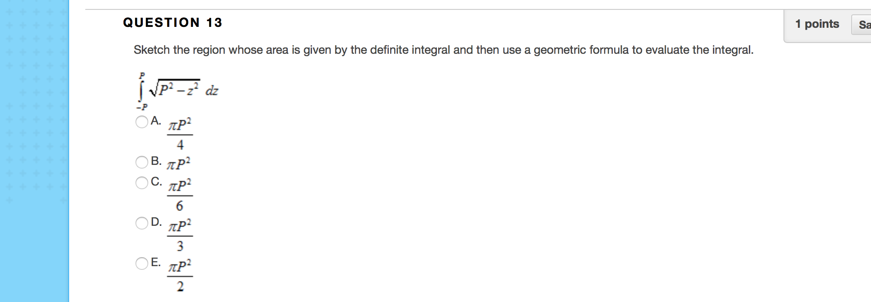Click the definite integral expression
Viewport: 871px width, 302px height.
pos(178,91)
